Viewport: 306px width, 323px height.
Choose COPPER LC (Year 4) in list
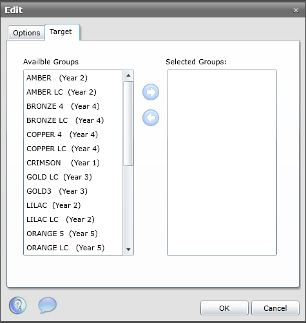pos(73,149)
